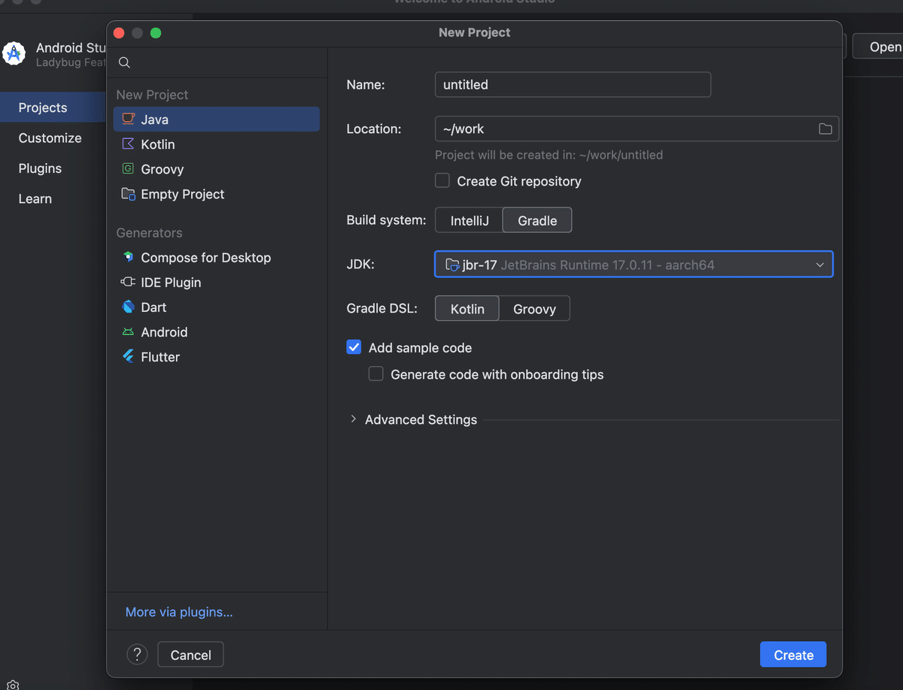Select Dart generator
This screenshot has height=690, width=903.
pos(217,307)
